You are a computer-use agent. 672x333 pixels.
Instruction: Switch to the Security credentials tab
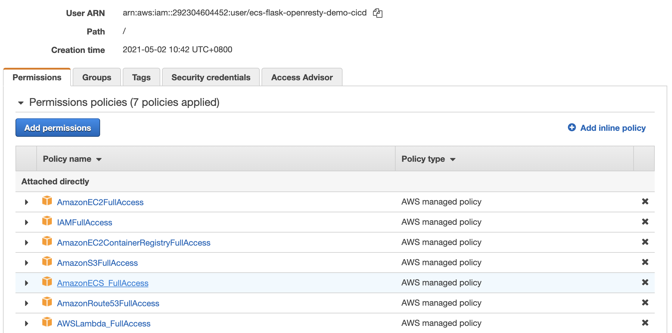211,77
